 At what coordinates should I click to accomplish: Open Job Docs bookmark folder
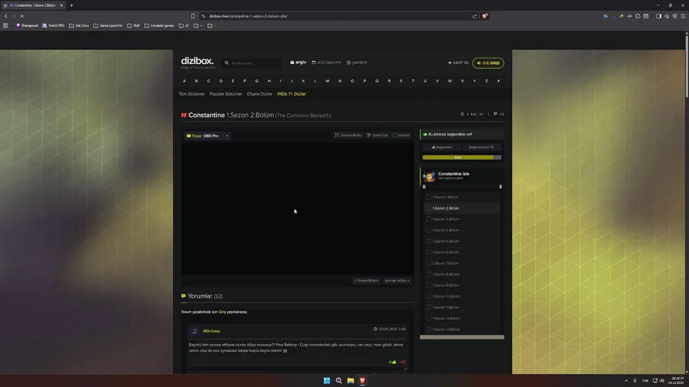pos(79,25)
